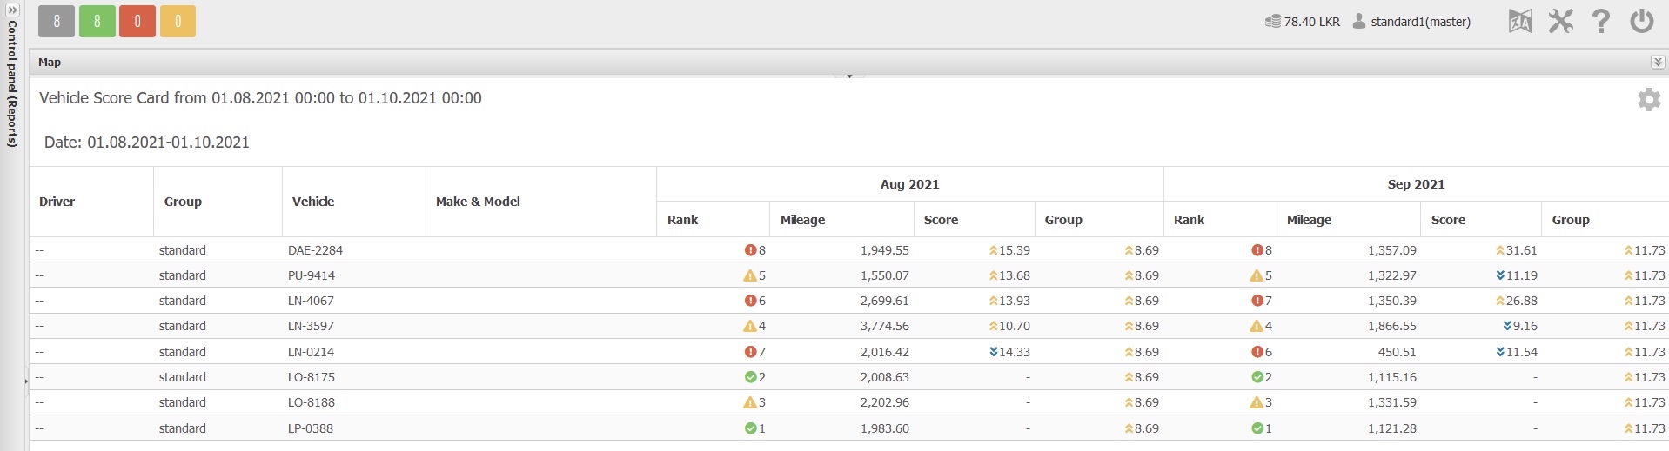Collapse the Map panel using double-chevron

point(1658,62)
